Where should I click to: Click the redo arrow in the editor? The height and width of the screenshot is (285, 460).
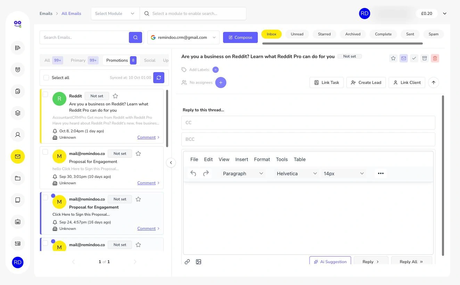pyautogui.click(x=206, y=173)
